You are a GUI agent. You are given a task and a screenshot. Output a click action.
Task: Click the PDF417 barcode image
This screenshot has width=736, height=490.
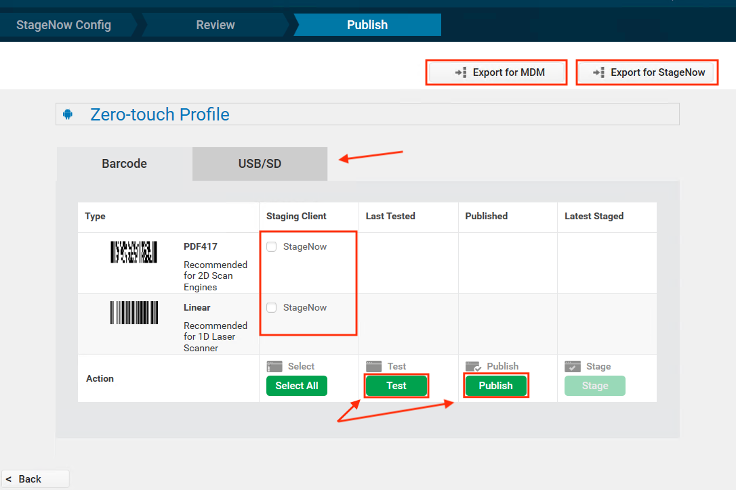point(134,252)
